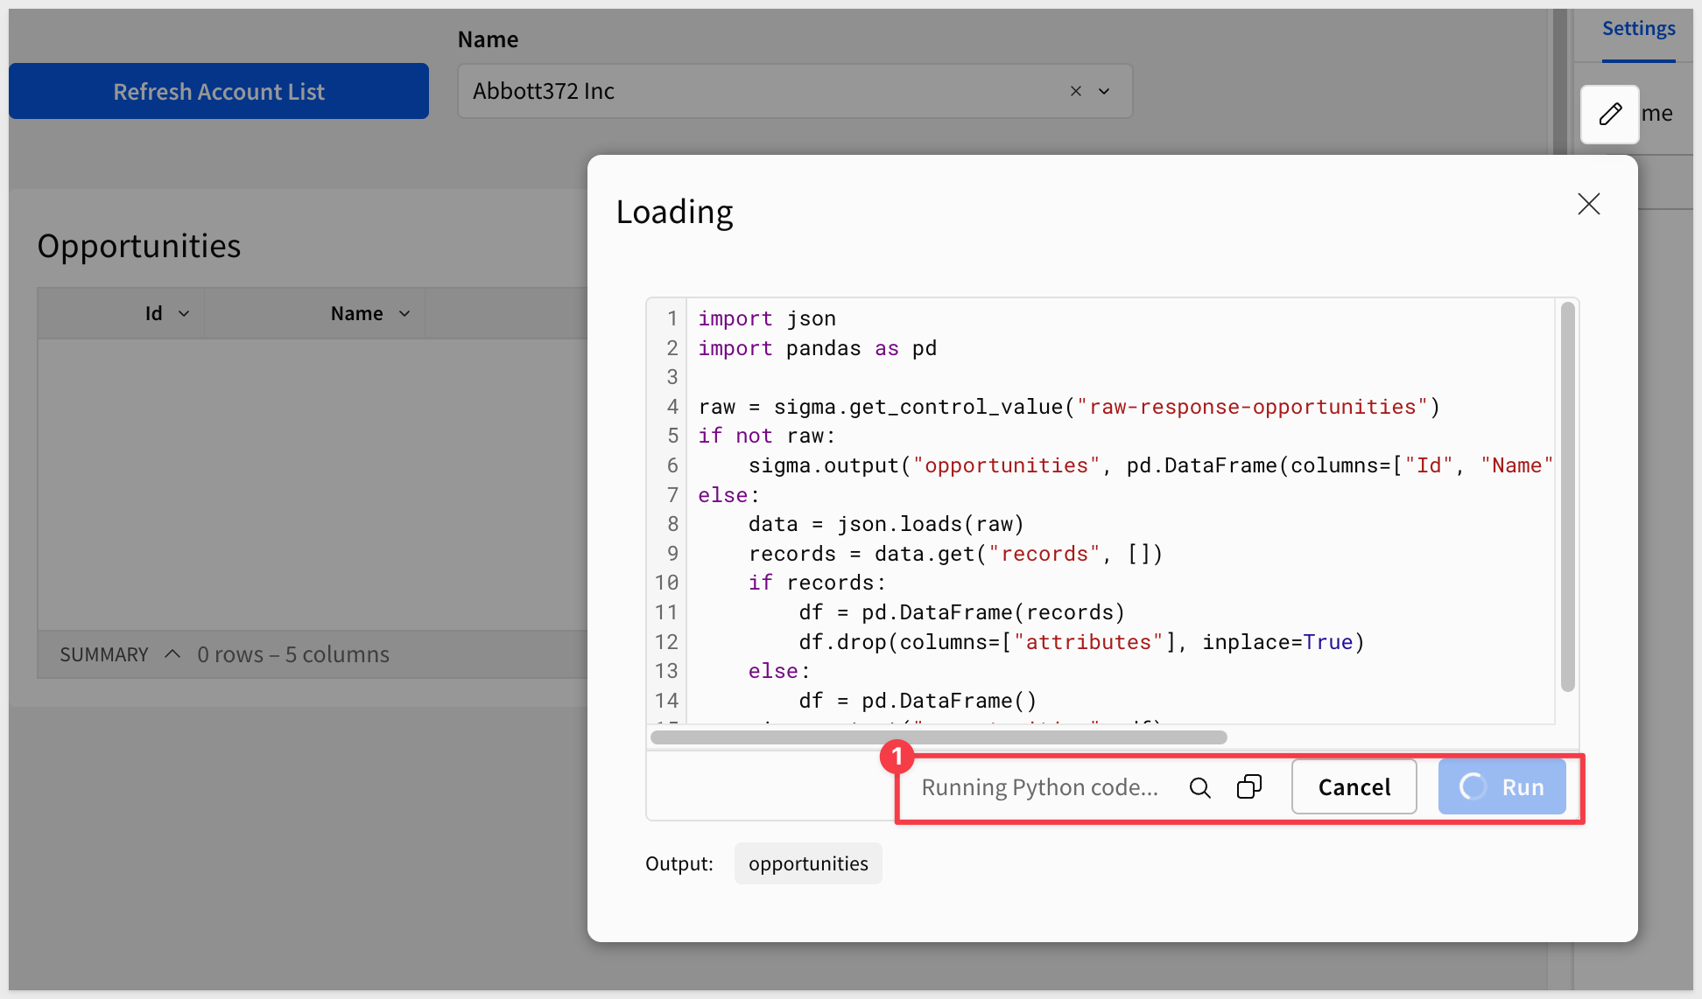This screenshot has width=1702, height=999.
Task: Click the Opportunities table title
Action: click(138, 246)
